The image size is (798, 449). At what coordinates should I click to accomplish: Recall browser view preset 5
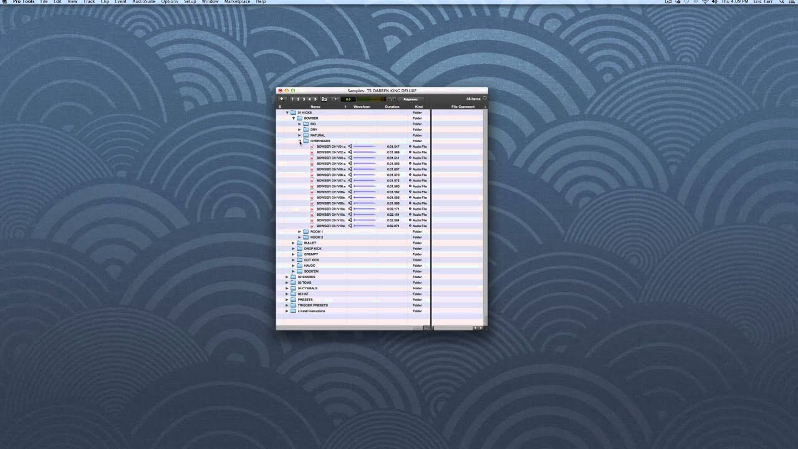click(315, 99)
